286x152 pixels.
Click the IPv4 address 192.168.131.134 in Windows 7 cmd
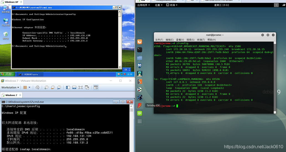tap(79, 136)
